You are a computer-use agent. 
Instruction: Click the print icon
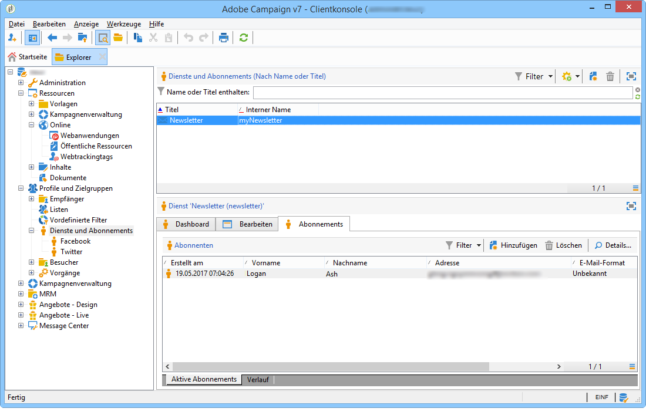click(x=224, y=38)
